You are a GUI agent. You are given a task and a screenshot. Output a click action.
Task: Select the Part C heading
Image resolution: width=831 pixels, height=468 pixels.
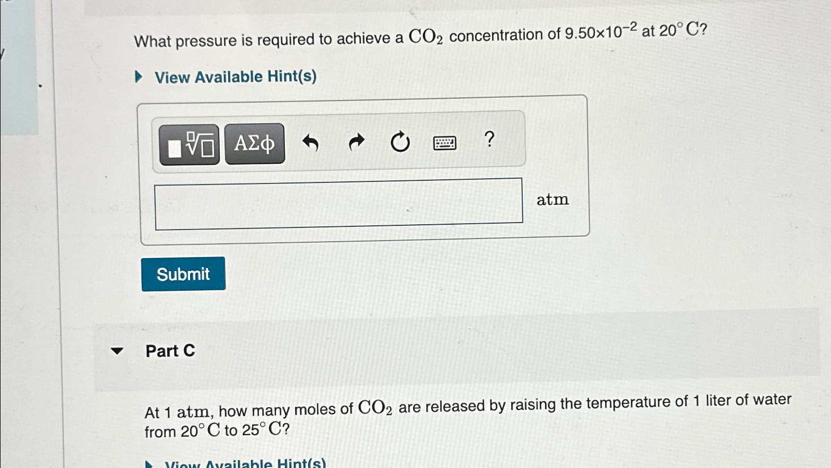[x=170, y=351]
